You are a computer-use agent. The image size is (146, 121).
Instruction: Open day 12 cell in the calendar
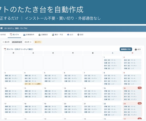pyautogui.click(x=53, y=94)
